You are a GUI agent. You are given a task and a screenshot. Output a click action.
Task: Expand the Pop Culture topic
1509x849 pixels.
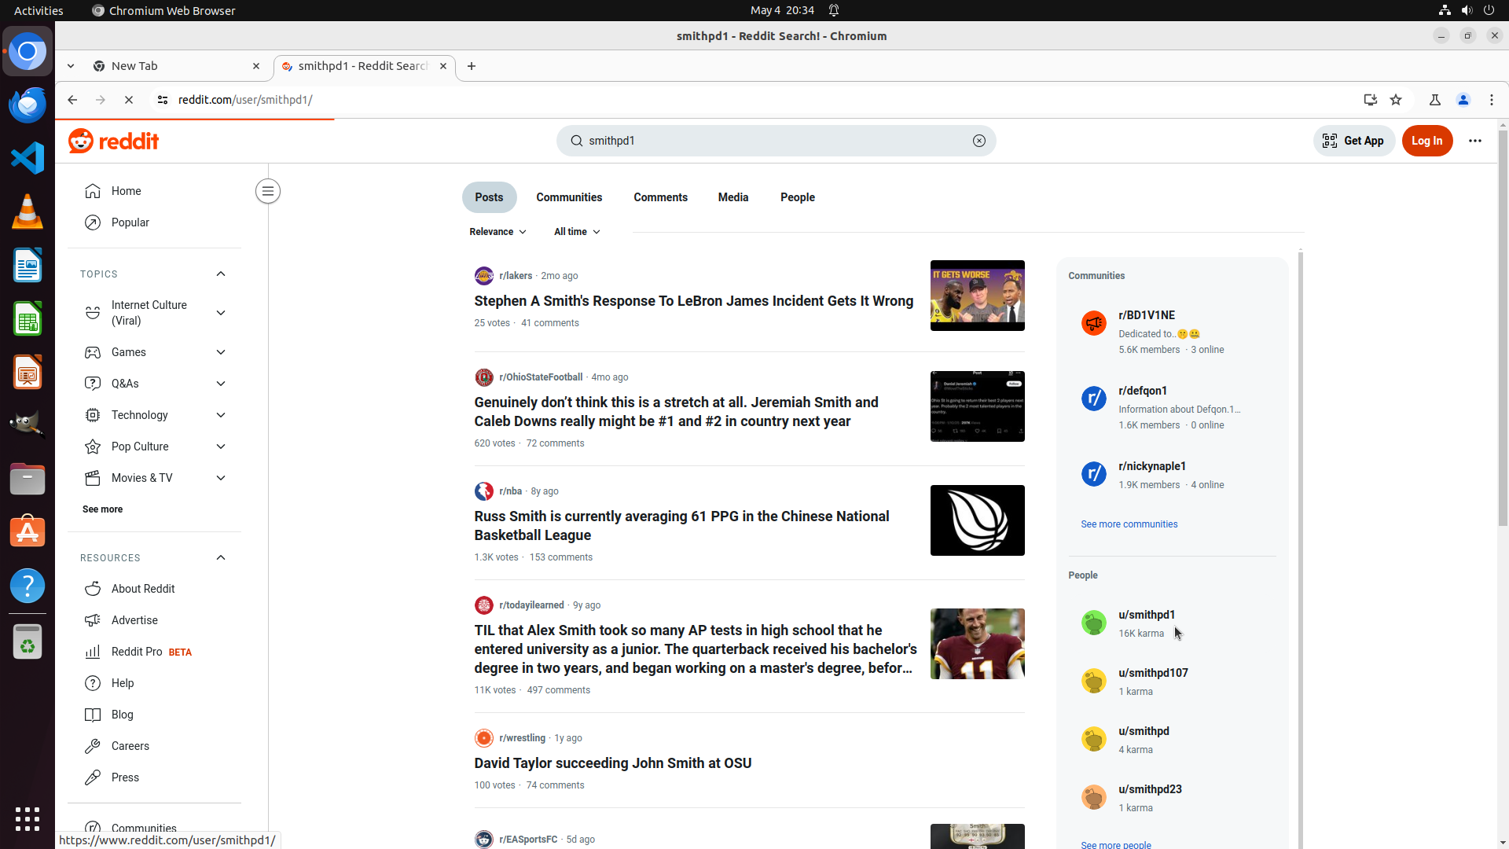(x=221, y=447)
